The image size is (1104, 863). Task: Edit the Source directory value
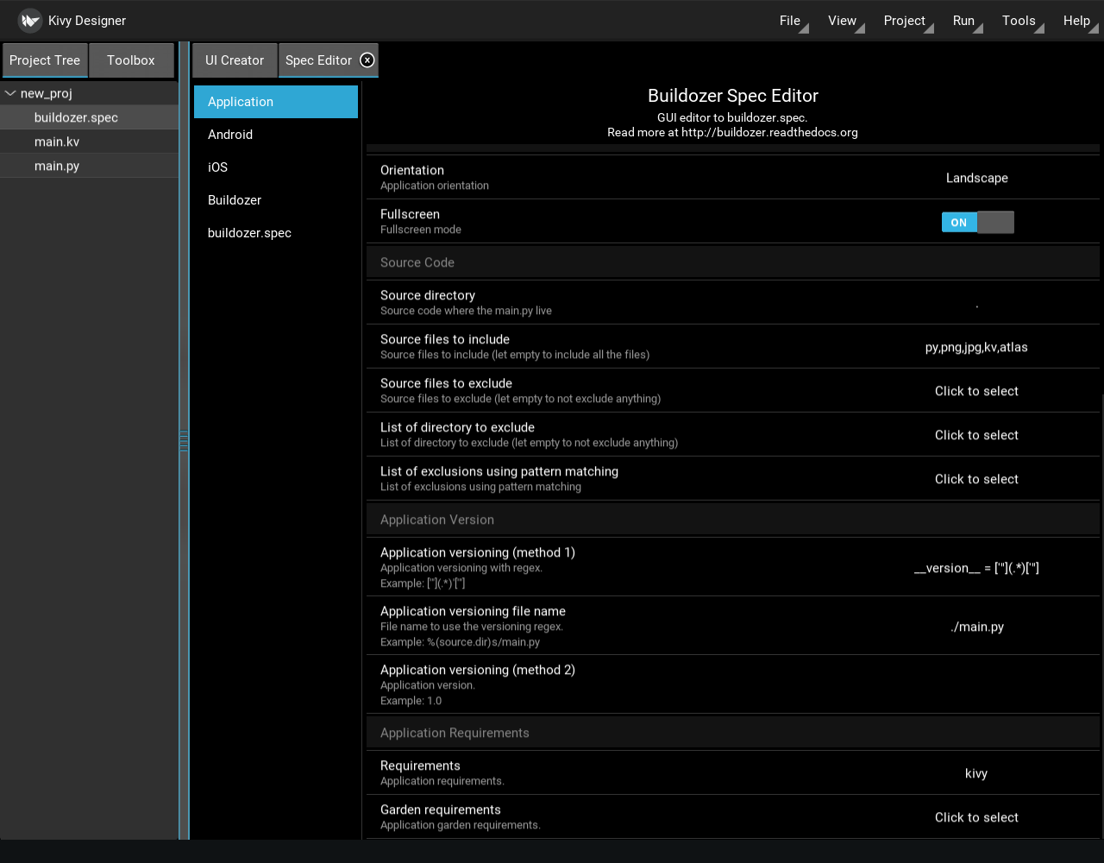click(x=976, y=303)
